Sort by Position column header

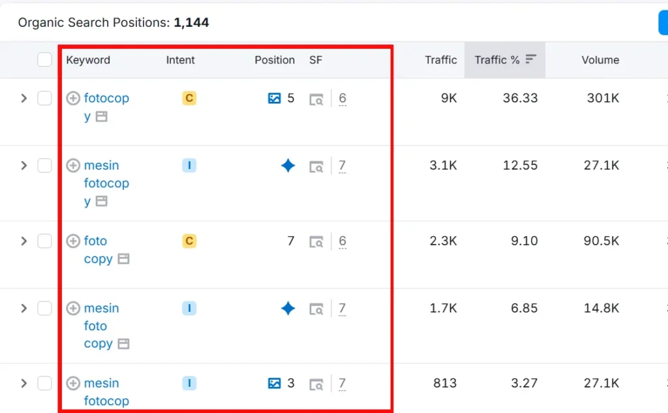[275, 60]
